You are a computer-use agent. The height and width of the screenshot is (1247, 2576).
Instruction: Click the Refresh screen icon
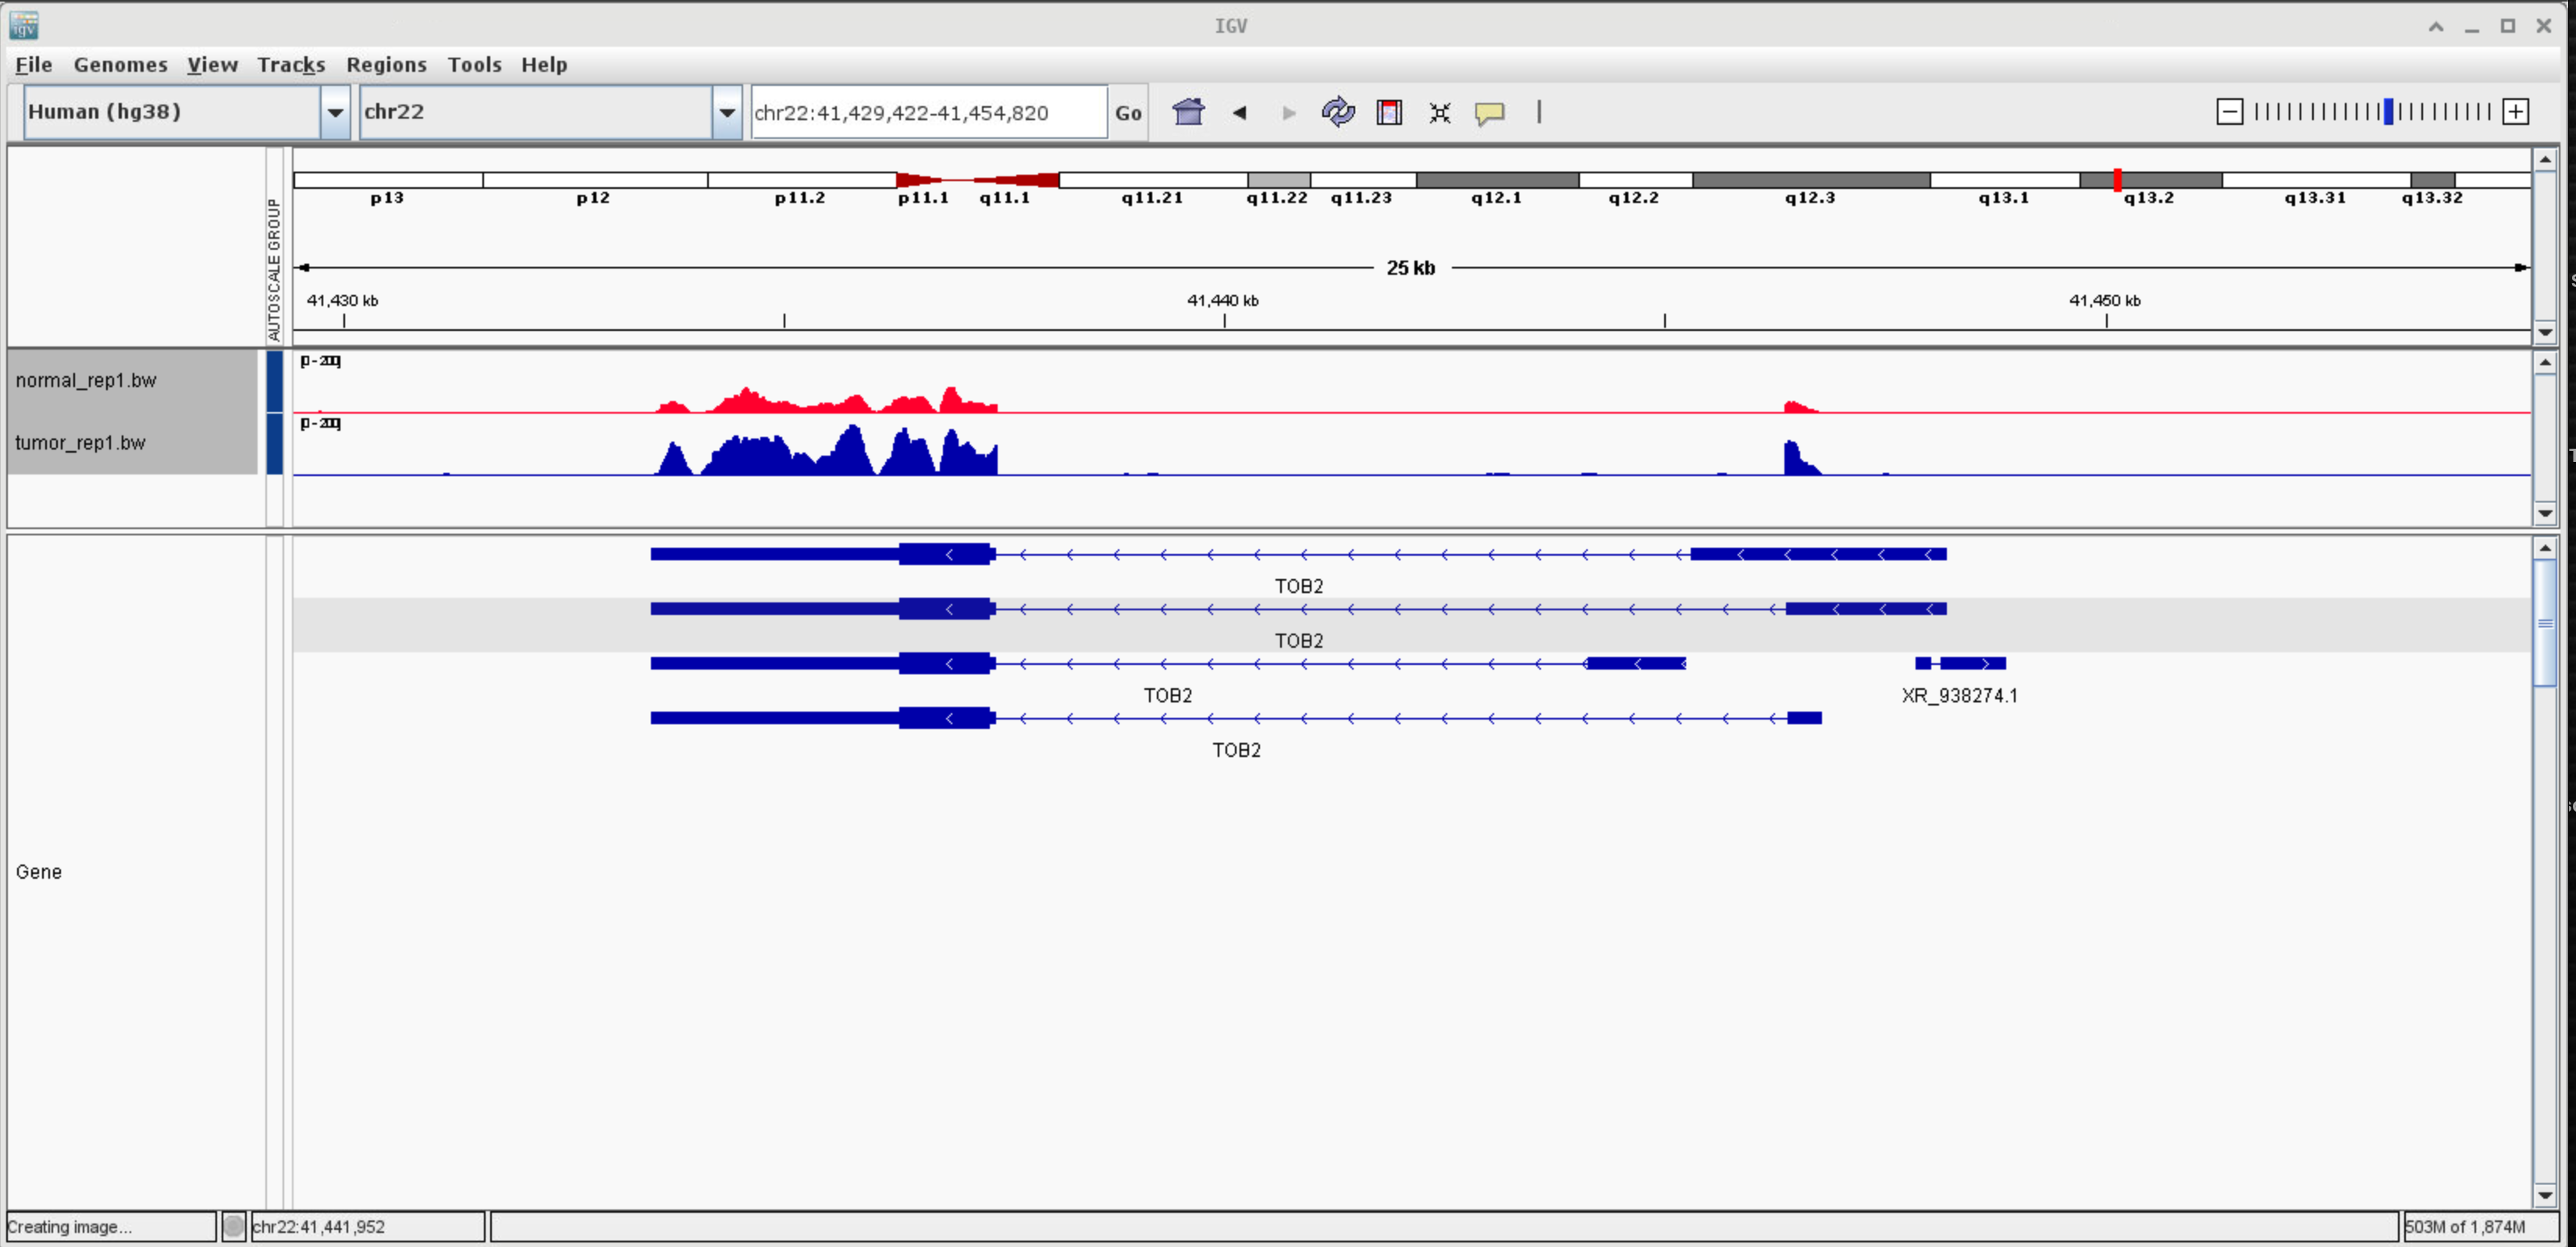(x=1337, y=112)
